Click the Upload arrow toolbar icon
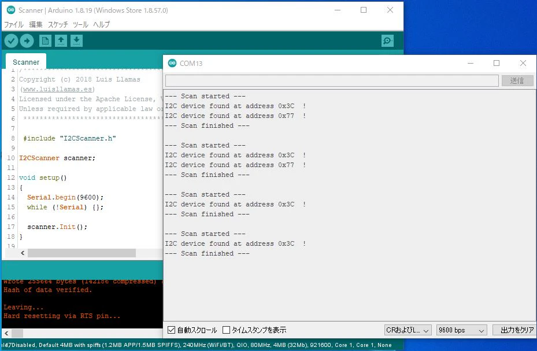The width and height of the screenshot is (537, 351). tap(27, 41)
